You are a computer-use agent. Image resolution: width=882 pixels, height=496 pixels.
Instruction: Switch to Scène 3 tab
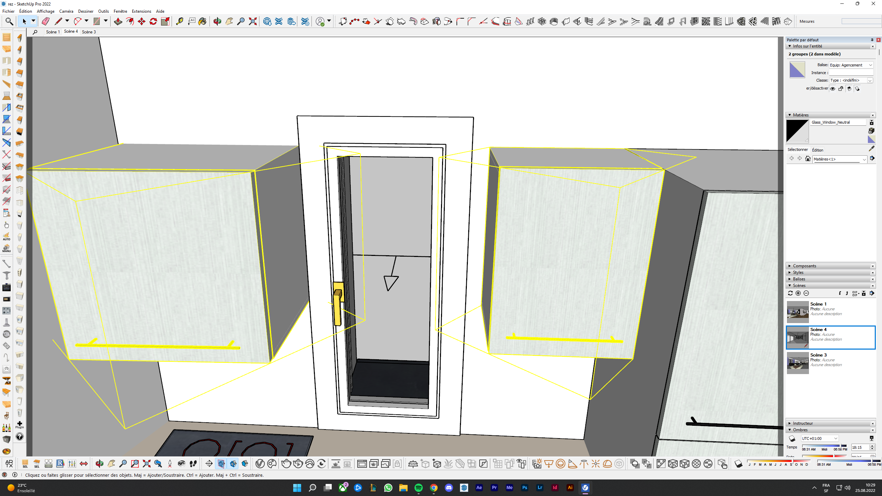click(89, 32)
